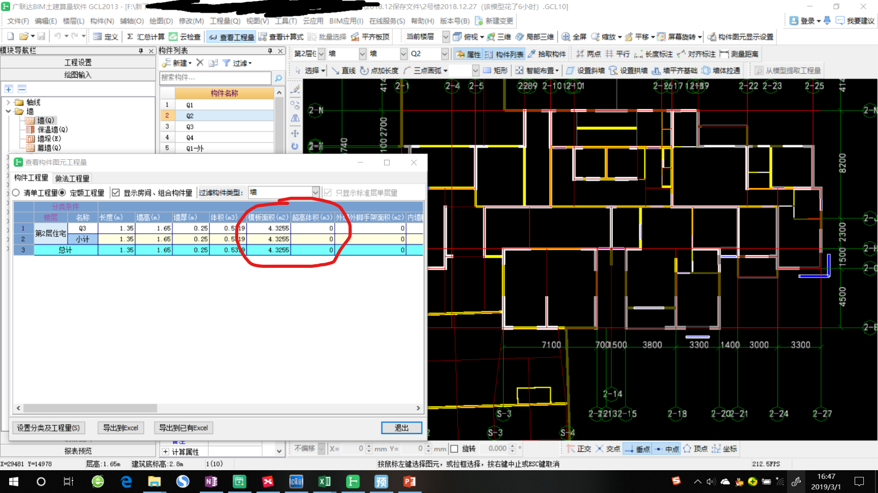Click 测量距离 measure distance tool
Viewport: 878px width, 493px height.
click(739, 54)
